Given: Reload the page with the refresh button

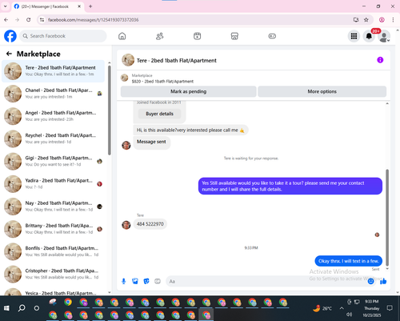Looking at the screenshot, I should [29, 20].
